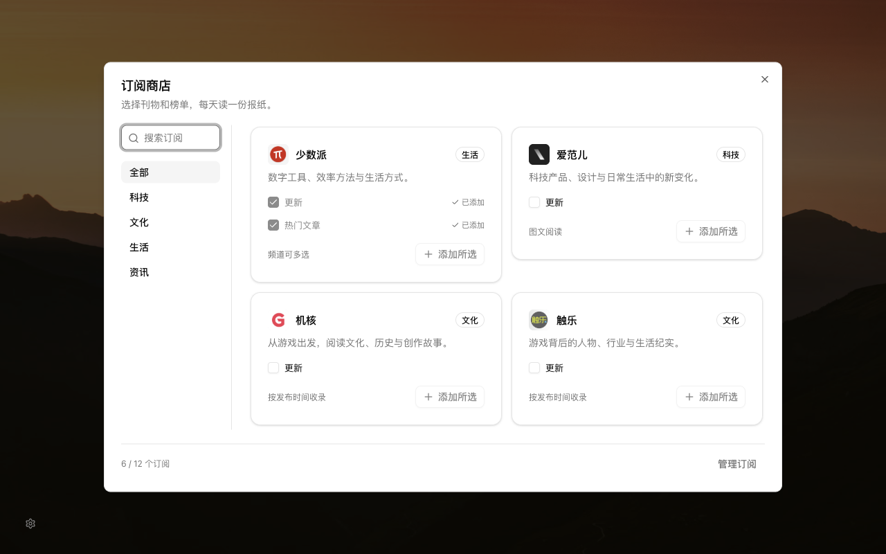Image resolution: width=886 pixels, height=554 pixels.
Task: Click the 图文阅读 label on 爱范儿
Action: click(x=545, y=231)
